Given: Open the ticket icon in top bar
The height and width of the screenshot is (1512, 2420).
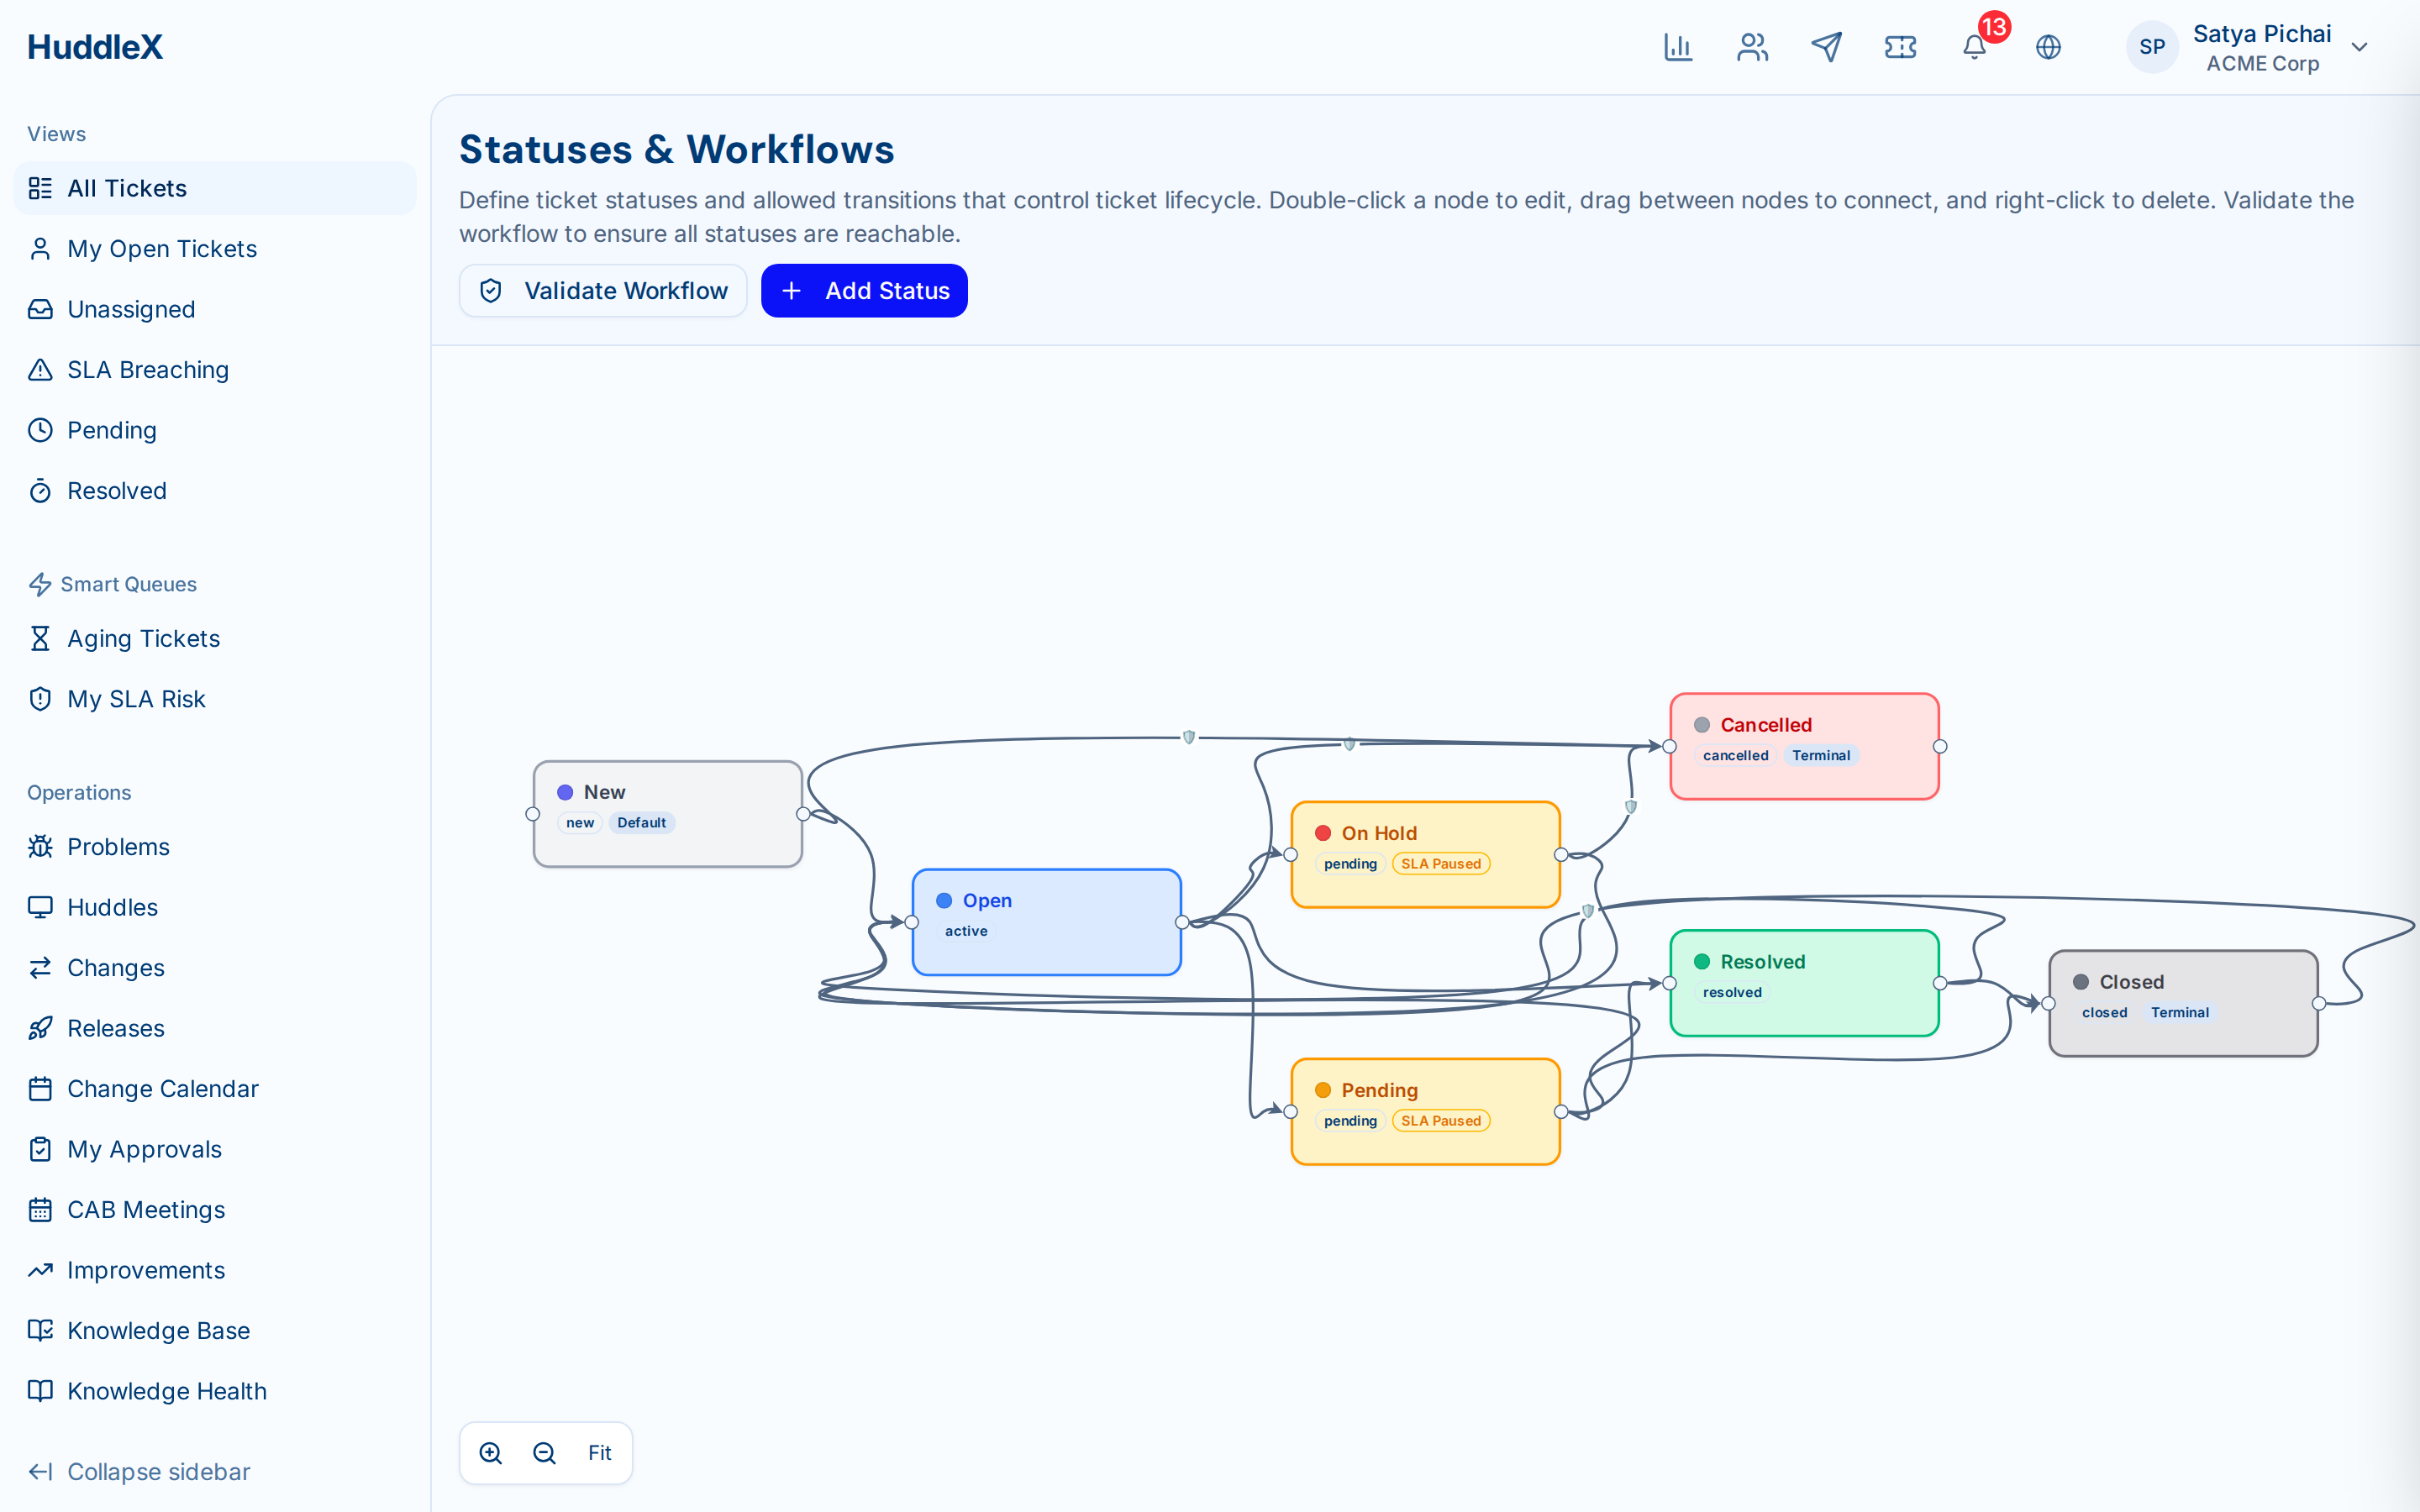Looking at the screenshot, I should click(1900, 47).
